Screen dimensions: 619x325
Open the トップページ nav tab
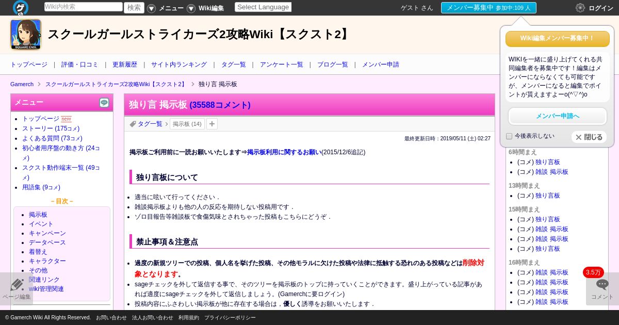tap(29, 64)
